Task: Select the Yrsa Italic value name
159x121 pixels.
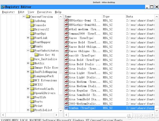Action: (85, 69)
